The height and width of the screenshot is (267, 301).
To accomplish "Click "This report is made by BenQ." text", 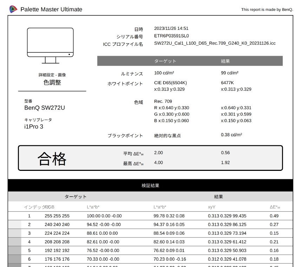I will click(267, 9).
